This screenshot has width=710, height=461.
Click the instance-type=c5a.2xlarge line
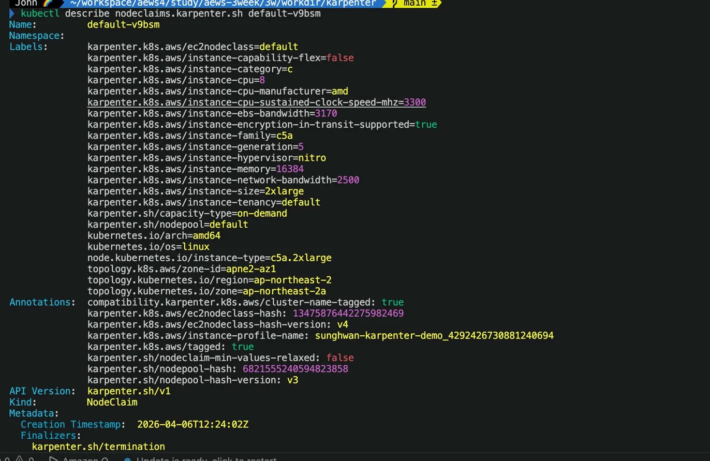[210, 258]
